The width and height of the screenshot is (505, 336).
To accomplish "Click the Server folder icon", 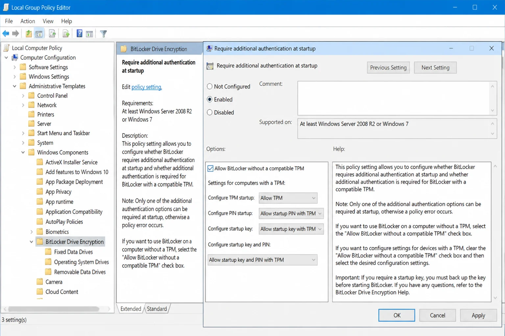I will click(x=32, y=124).
